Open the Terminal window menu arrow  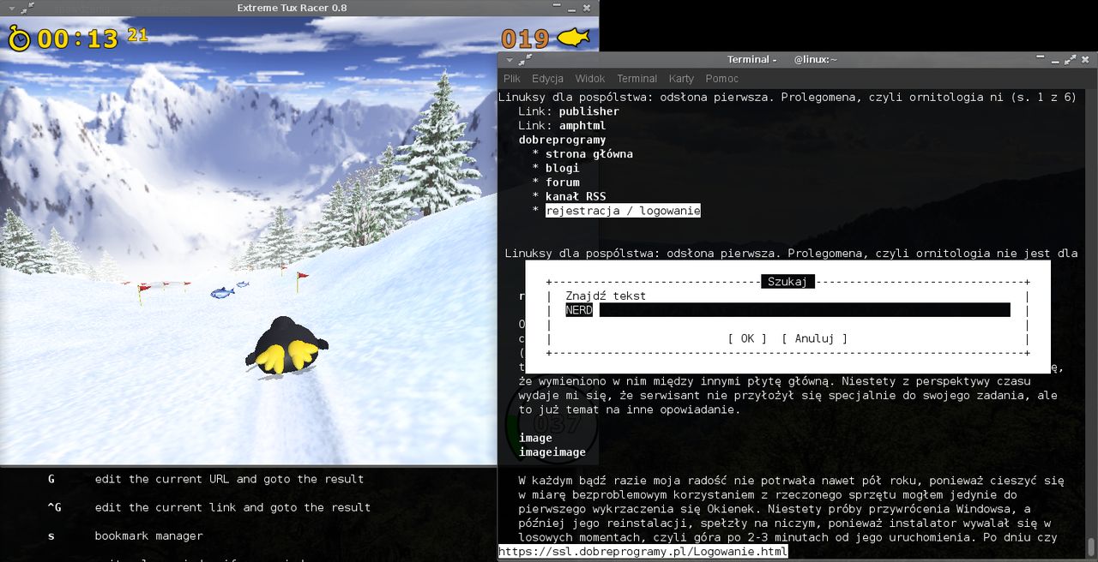(510, 59)
